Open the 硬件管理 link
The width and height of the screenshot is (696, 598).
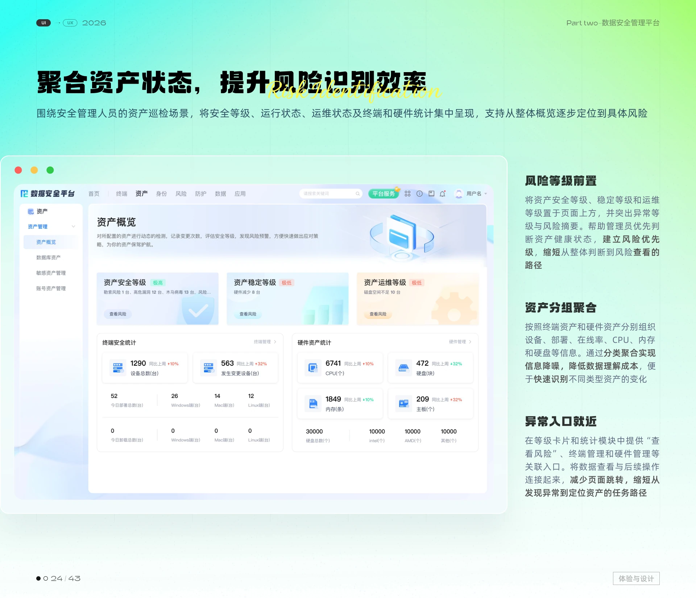click(x=457, y=342)
